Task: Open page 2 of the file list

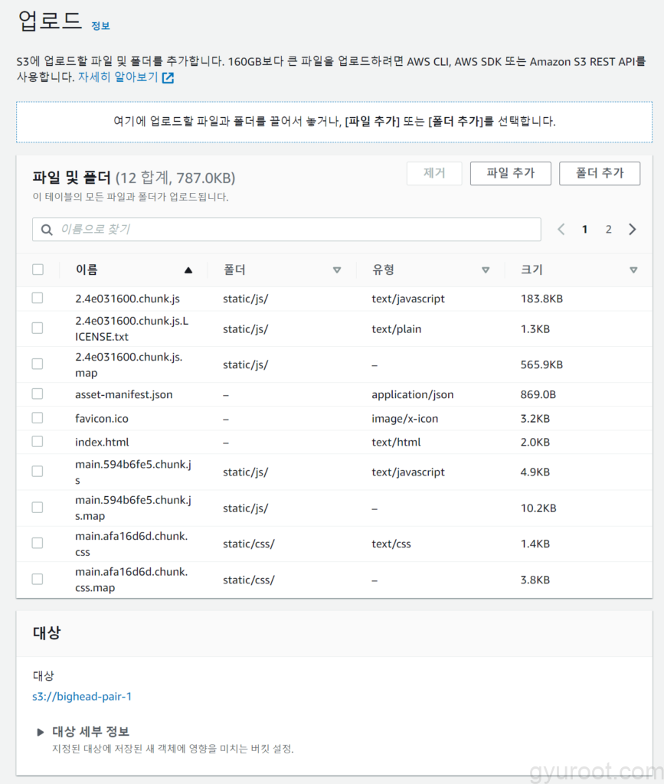Action: tap(609, 230)
